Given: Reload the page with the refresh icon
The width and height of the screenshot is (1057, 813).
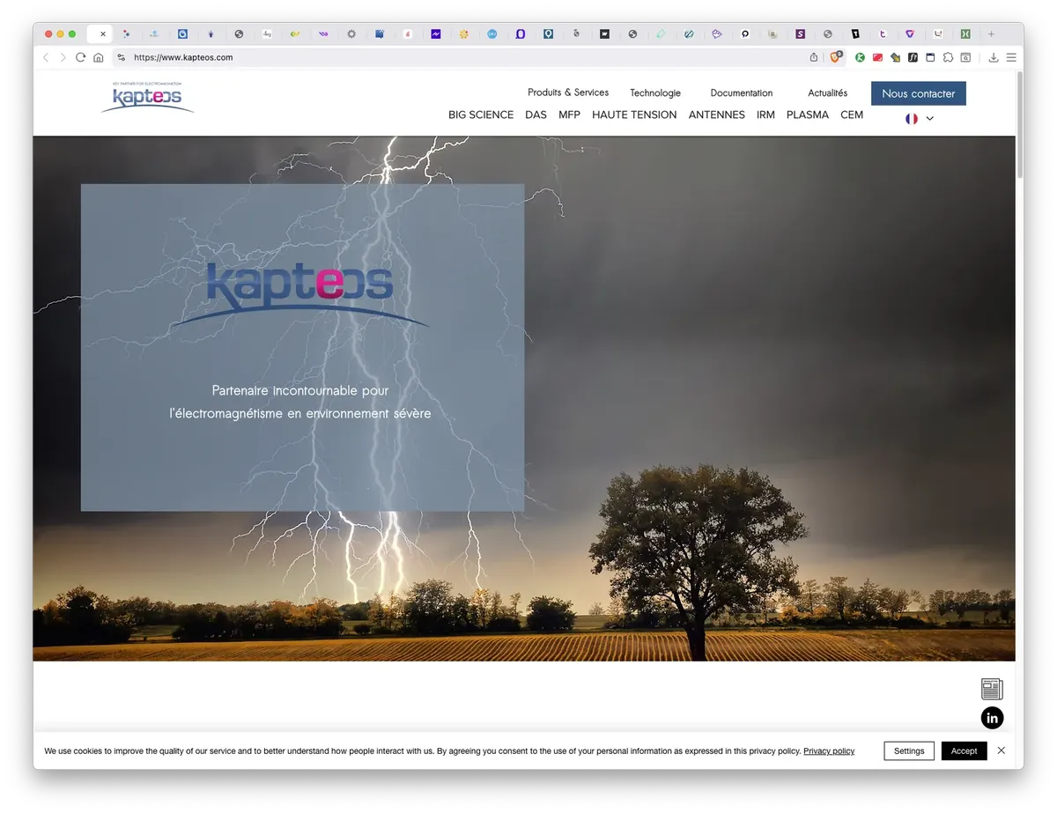Looking at the screenshot, I should click(80, 57).
